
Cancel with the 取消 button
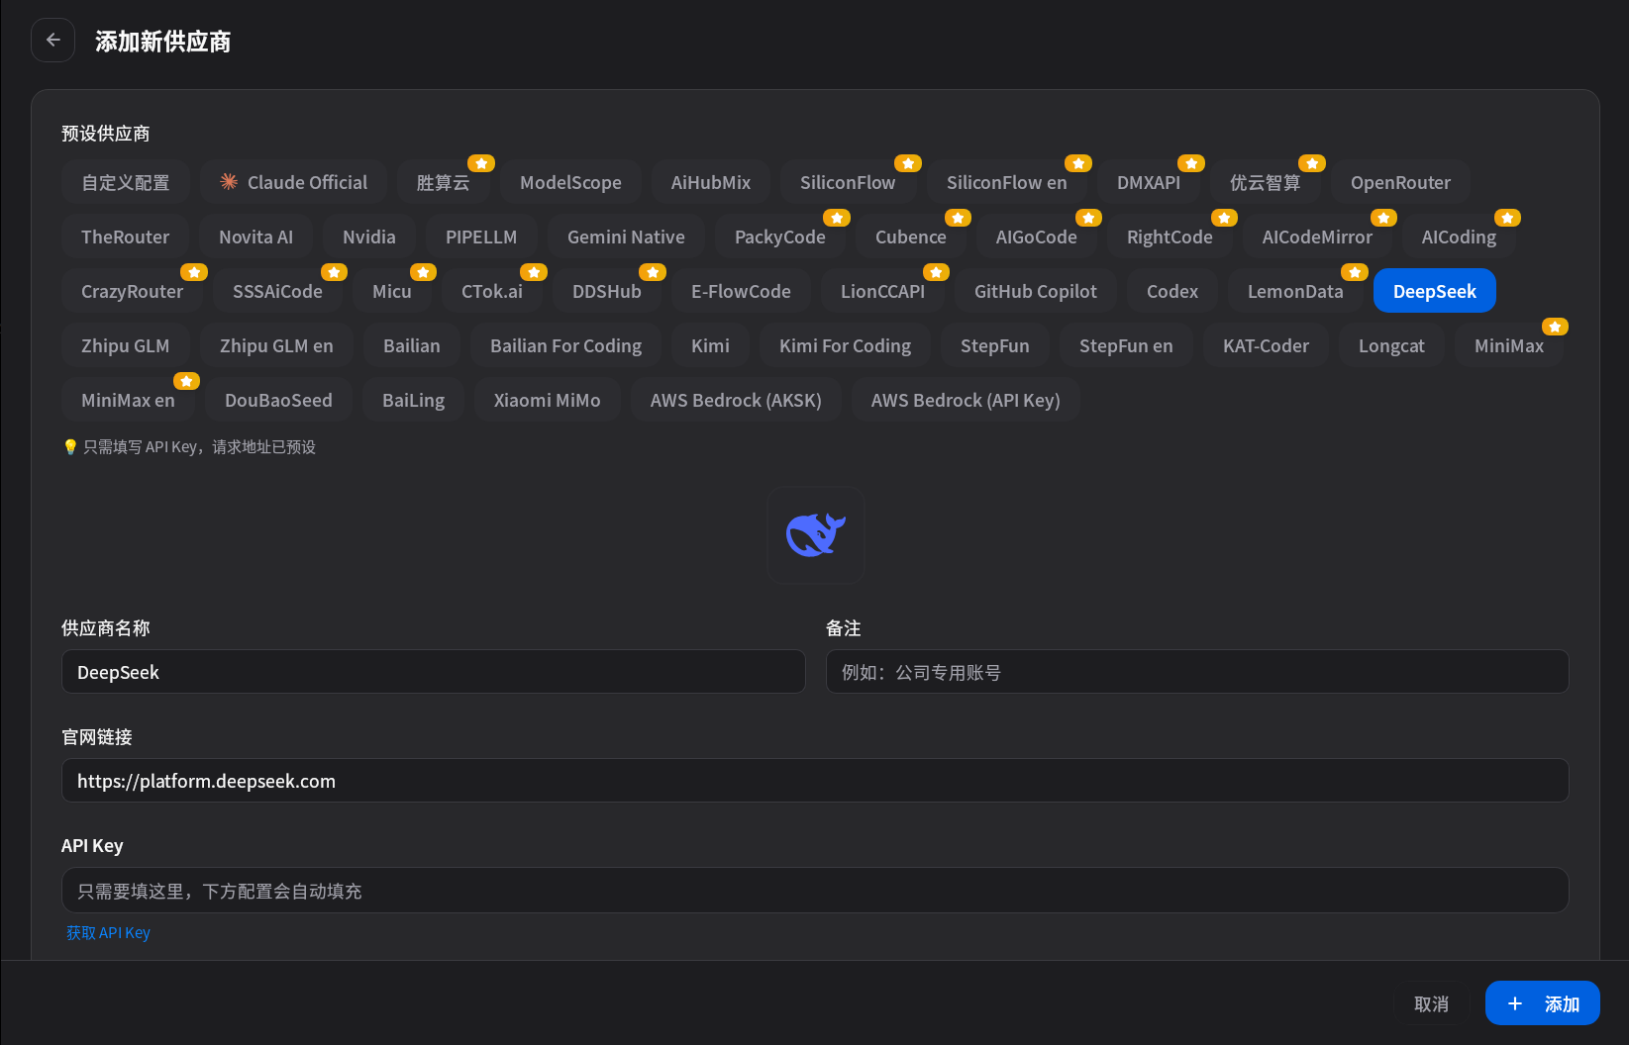coord(1431,1003)
